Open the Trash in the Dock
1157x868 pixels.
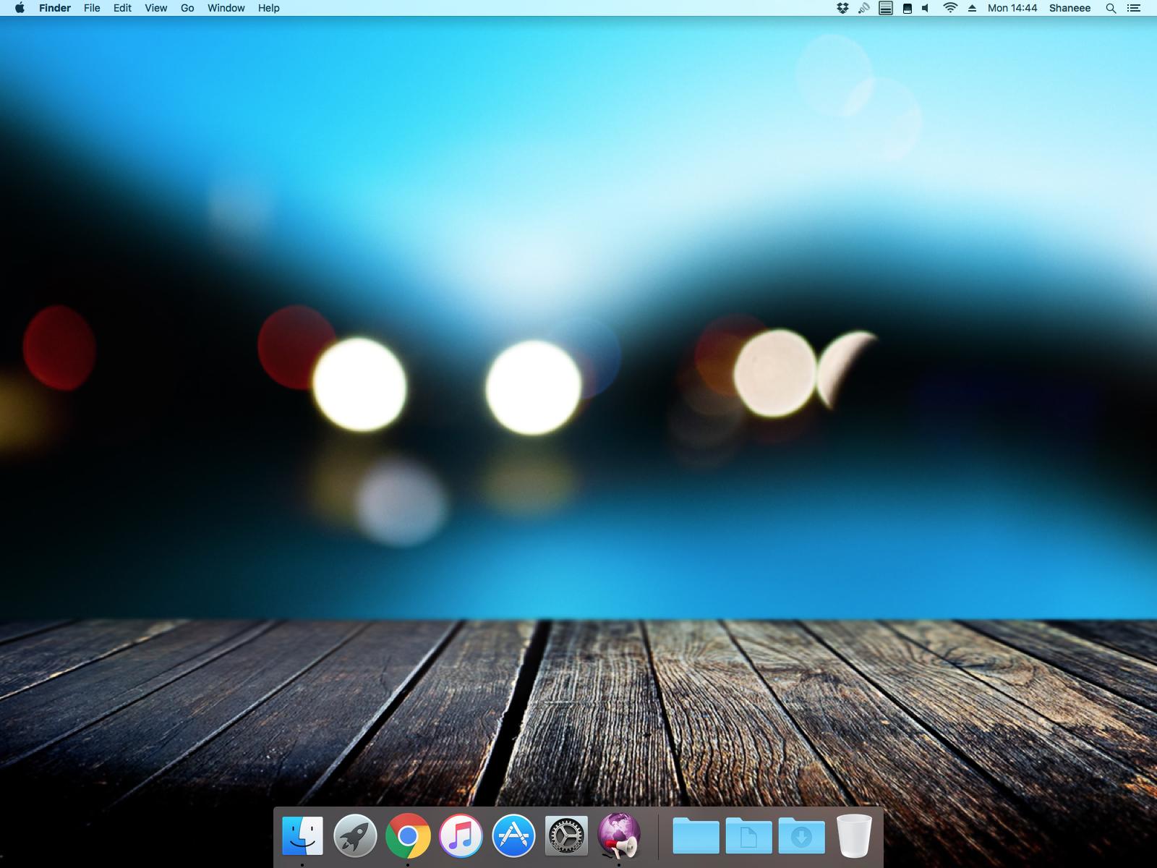click(854, 836)
